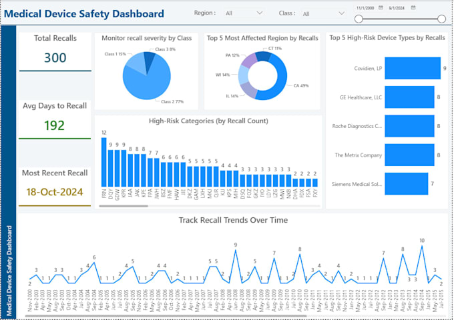Click the Roche Diagnostics bar

tap(409, 126)
